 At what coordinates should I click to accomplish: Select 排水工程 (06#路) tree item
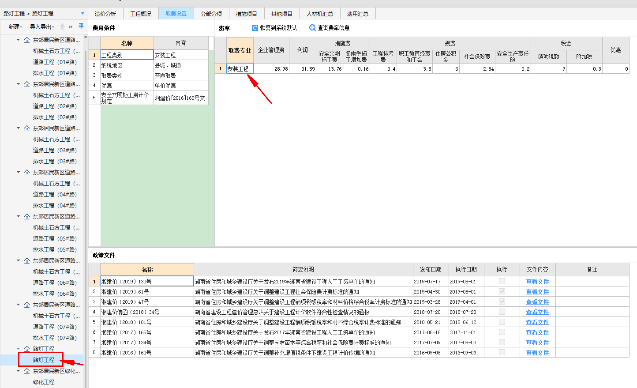[55, 294]
